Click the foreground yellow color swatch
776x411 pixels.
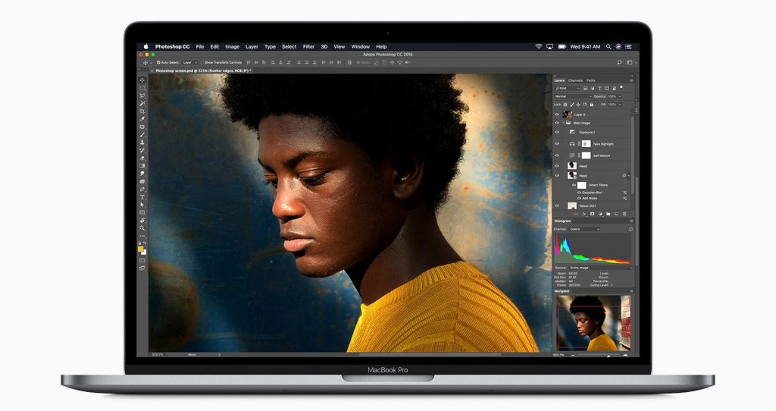[x=140, y=248]
